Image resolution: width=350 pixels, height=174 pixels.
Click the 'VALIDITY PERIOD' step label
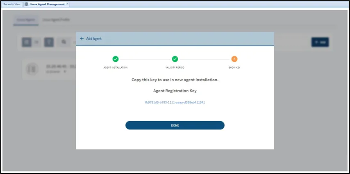tap(175, 67)
